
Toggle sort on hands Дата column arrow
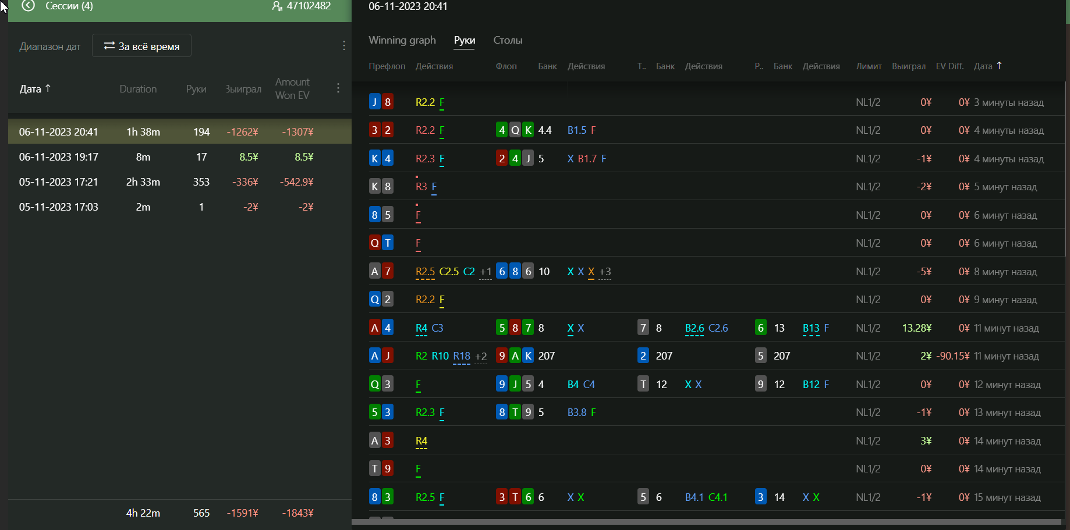pyautogui.click(x=999, y=66)
